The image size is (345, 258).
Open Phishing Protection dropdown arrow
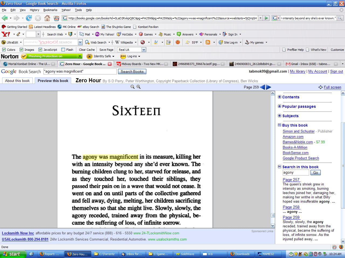click(x=80, y=56)
